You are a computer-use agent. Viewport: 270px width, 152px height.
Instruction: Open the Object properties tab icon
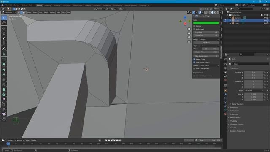click(225, 90)
